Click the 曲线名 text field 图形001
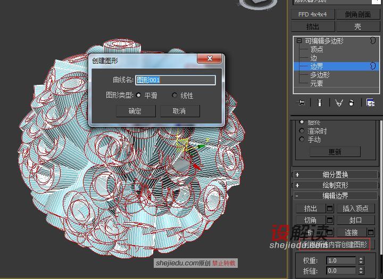383x279 pixels. pyautogui.click(x=176, y=80)
